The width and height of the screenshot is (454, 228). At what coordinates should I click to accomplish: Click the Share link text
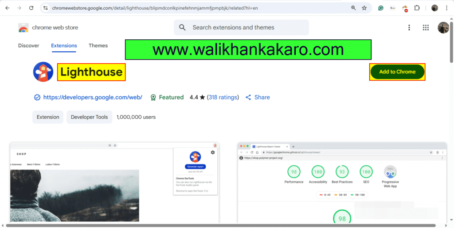[x=262, y=97]
